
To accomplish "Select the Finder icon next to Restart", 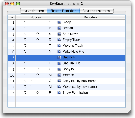I will coord(59,28).
